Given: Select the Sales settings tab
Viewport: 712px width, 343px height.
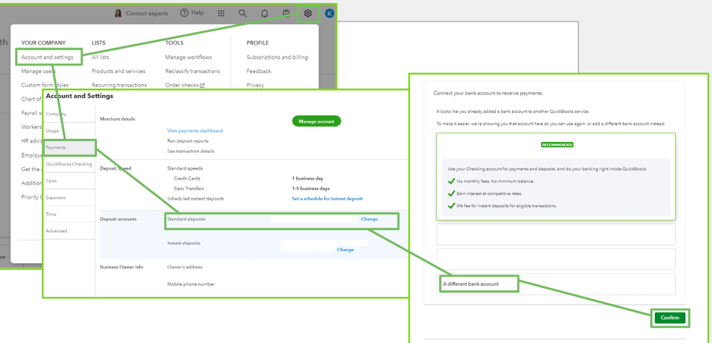Looking at the screenshot, I should pyautogui.click(x=69, y=181).
